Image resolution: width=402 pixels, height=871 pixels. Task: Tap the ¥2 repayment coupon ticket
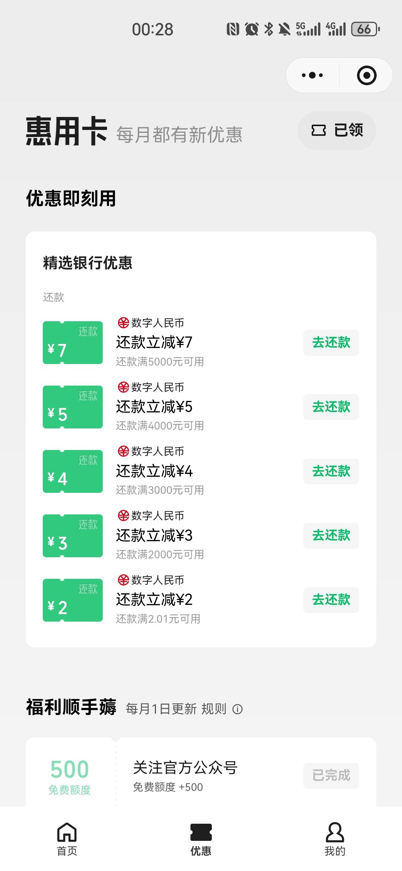coord(73,600)
